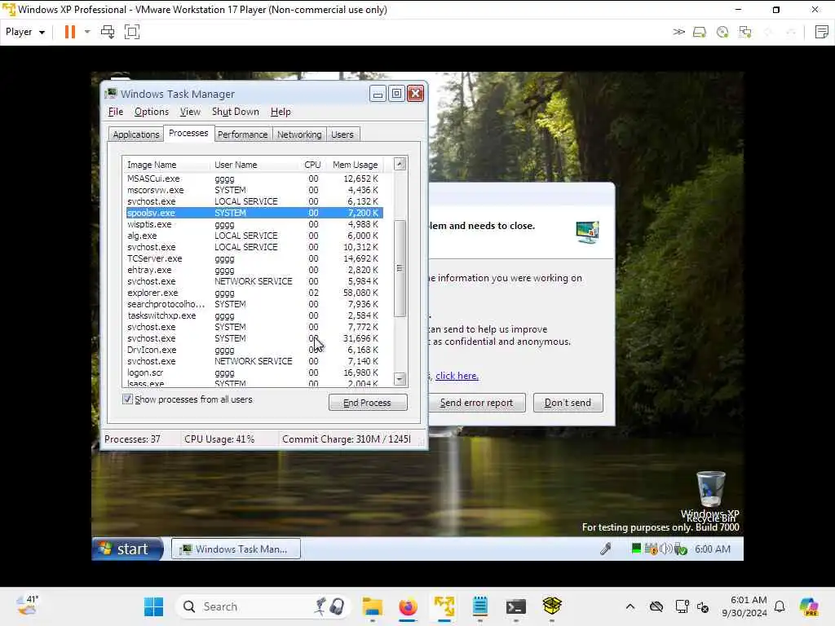The image size is (835, 626).
Task: Click the Don't send button
Action: click(568, 403)
